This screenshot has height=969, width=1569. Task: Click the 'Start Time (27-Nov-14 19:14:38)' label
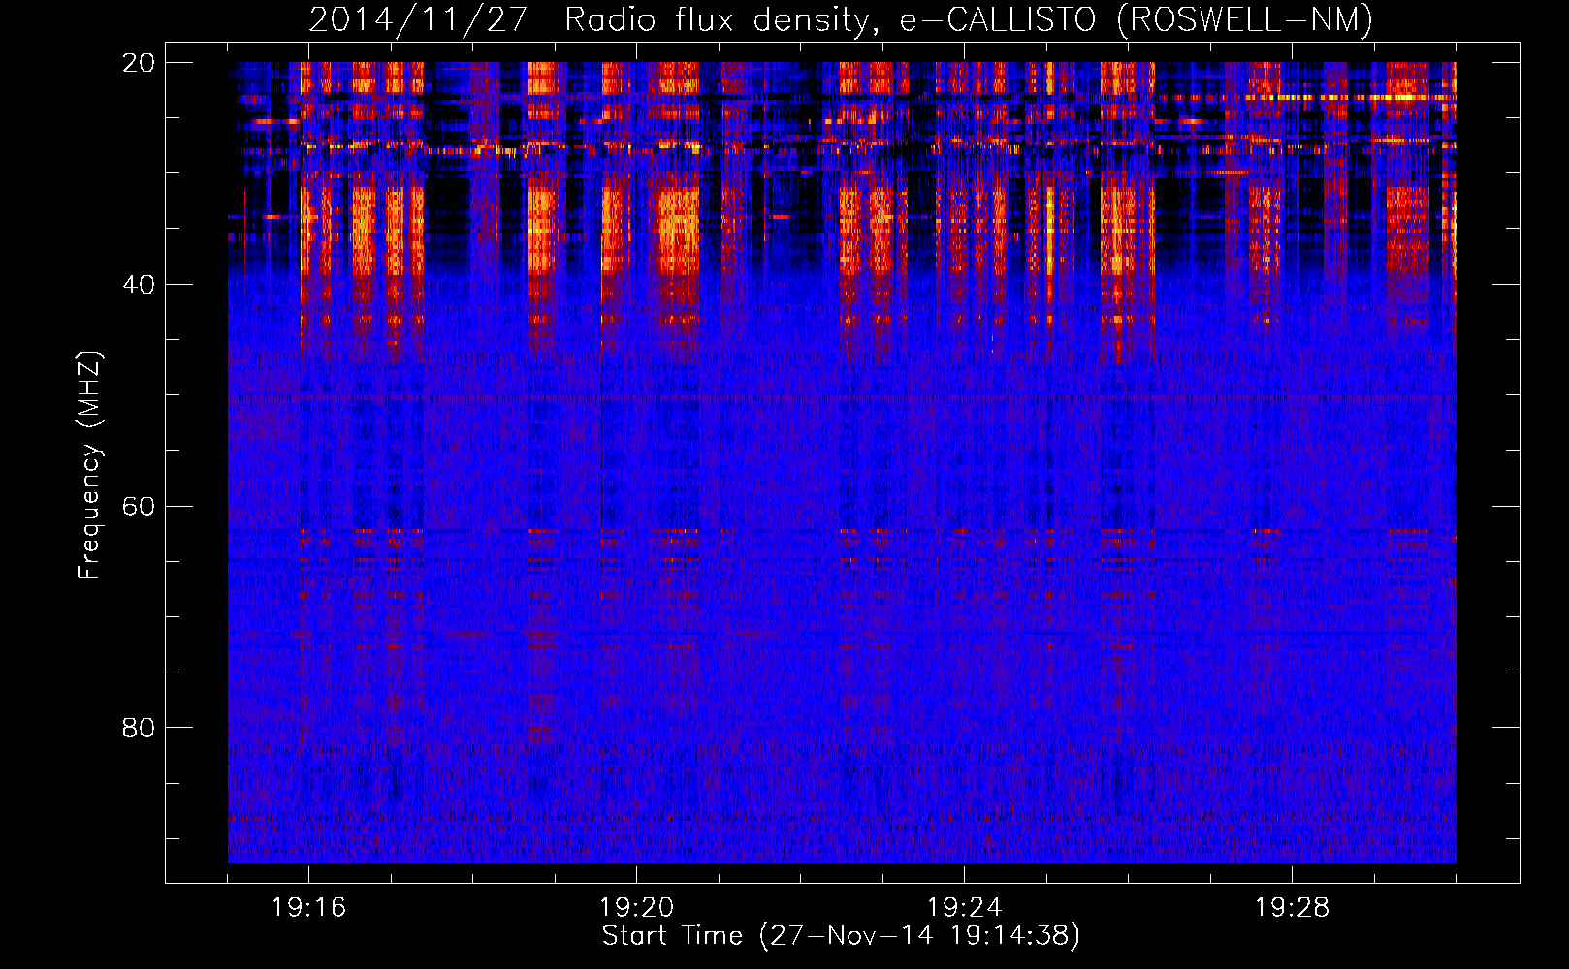point(841,936)
